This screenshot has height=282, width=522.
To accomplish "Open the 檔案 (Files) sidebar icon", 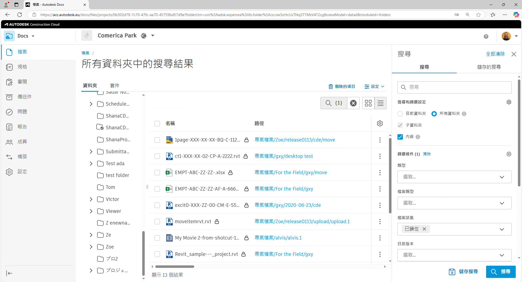I will coord(9,52).
